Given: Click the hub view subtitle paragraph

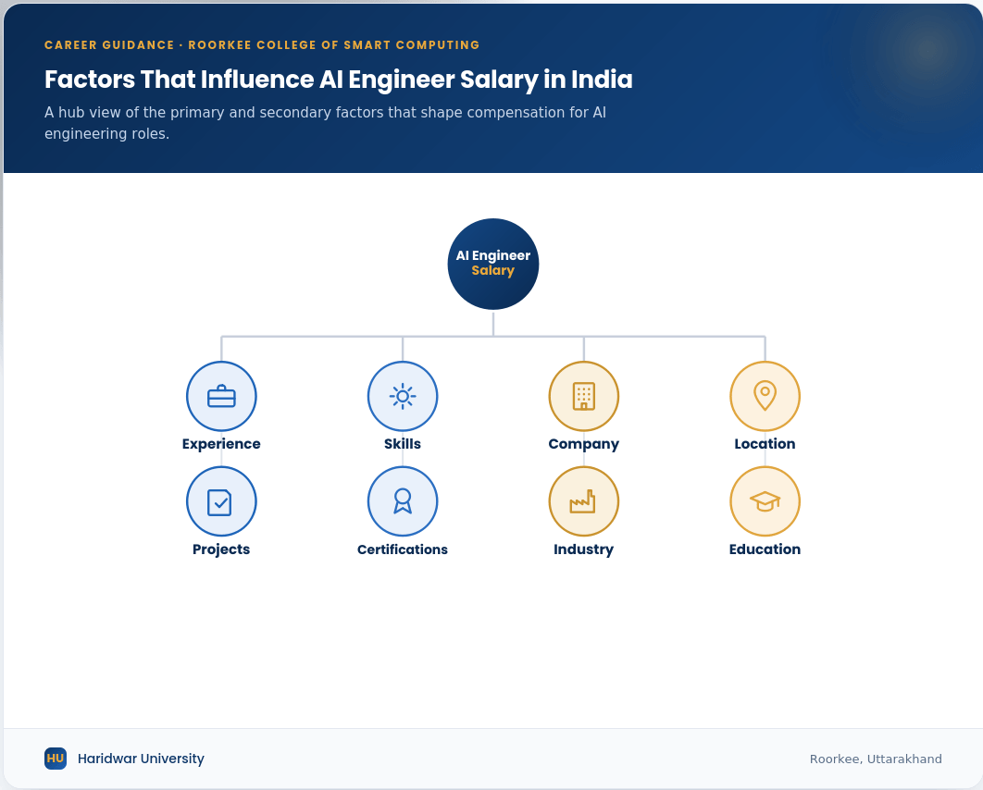Looking at the screenshot, I should click(x=326, y=123).
